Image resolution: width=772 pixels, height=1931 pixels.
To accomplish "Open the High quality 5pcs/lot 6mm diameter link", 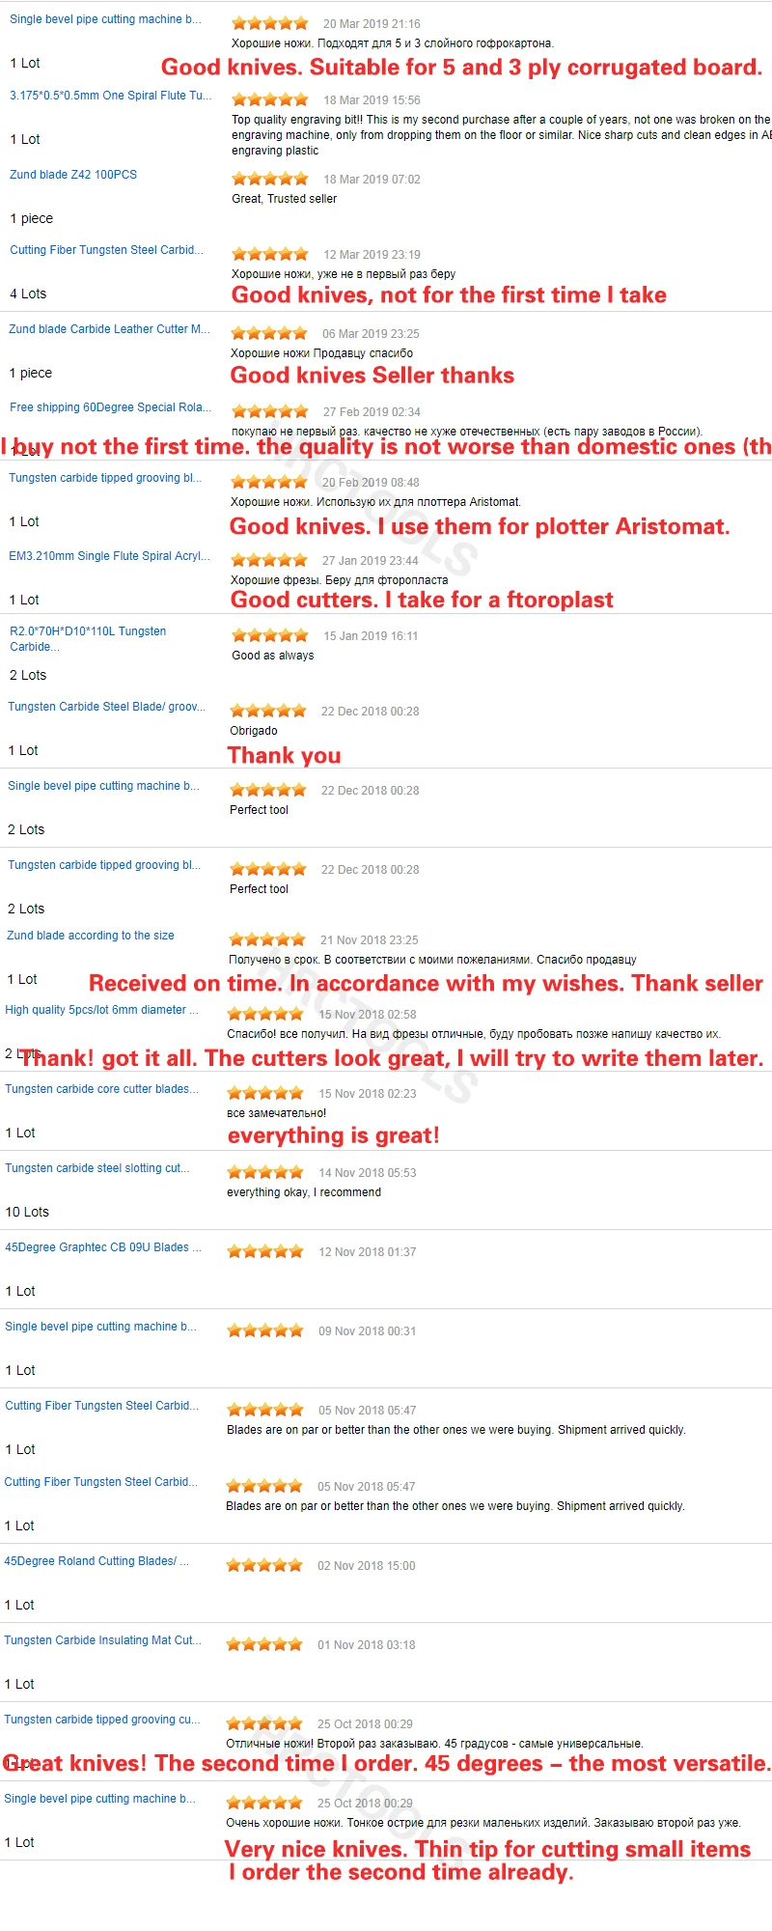I will (x=101, y=1010).
